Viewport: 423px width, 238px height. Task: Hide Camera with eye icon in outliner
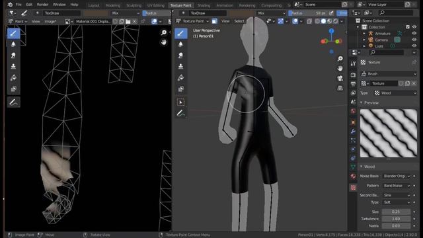pos(414,40)
